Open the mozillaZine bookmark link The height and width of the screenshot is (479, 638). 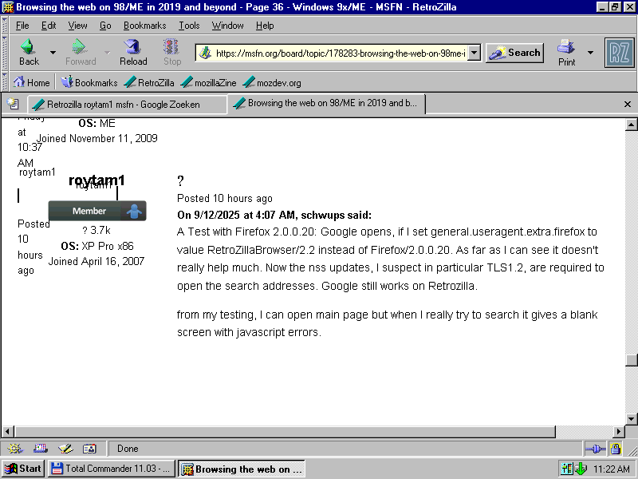(208, 83)
